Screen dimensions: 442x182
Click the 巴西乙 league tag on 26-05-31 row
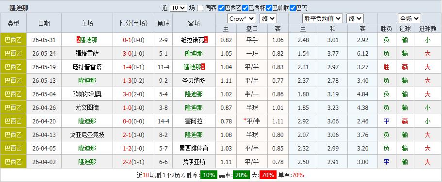pos(13,40)
